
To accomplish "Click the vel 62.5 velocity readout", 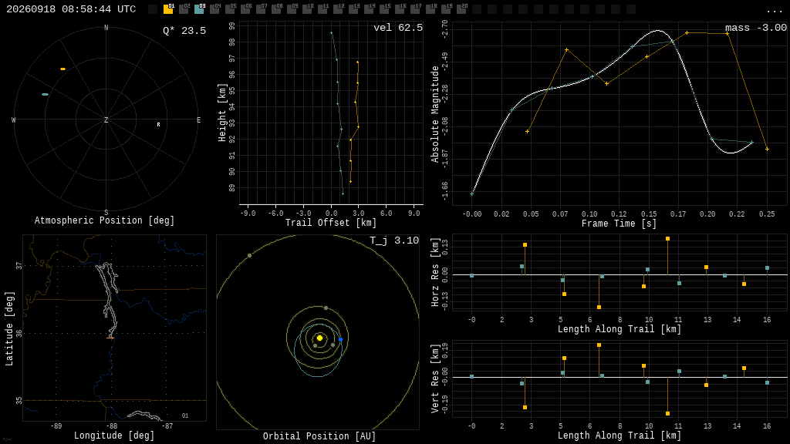I will click(x=398, y=28).
